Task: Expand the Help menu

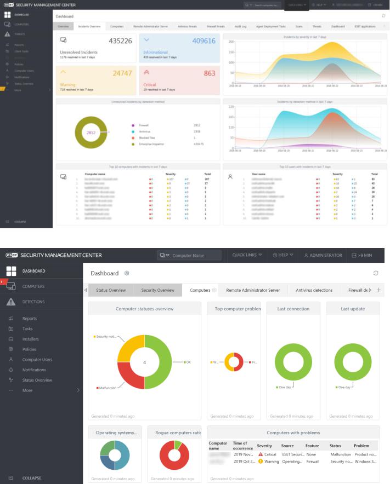Action: [x=283, y=255]
